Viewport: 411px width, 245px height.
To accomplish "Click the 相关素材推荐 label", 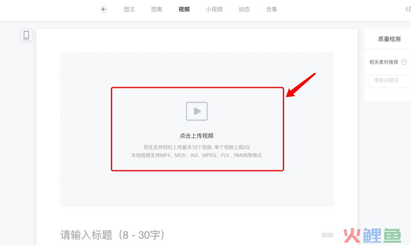I will [x=384, y=62].
